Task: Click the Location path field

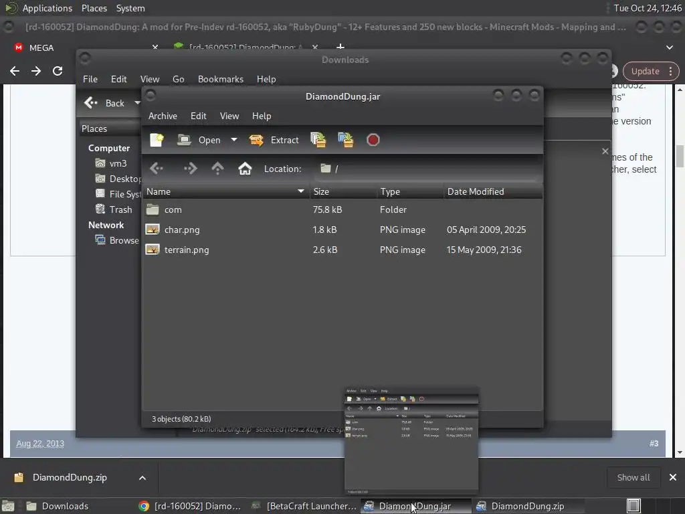Action: [x=426, y=169]
